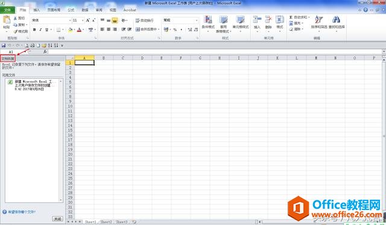Open the font size dropdown showing 11
This screenshot has height=225, width=386.
coord(83,20)
